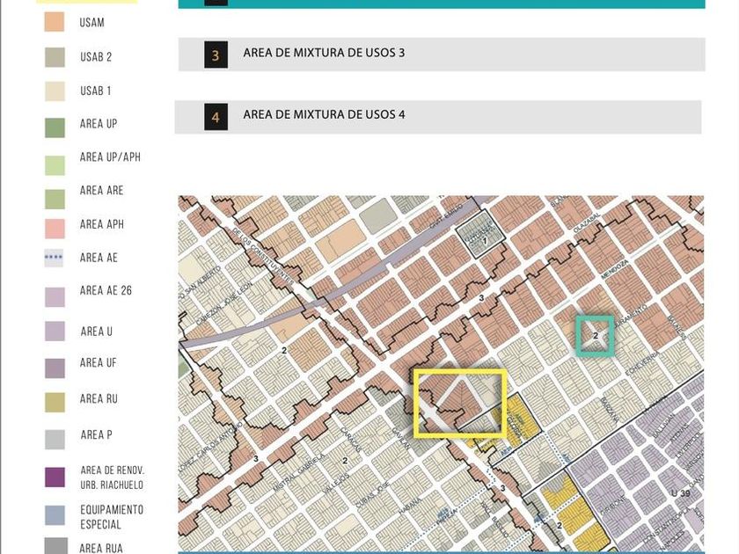Click the AREA APH legend label

click(102, 224)
